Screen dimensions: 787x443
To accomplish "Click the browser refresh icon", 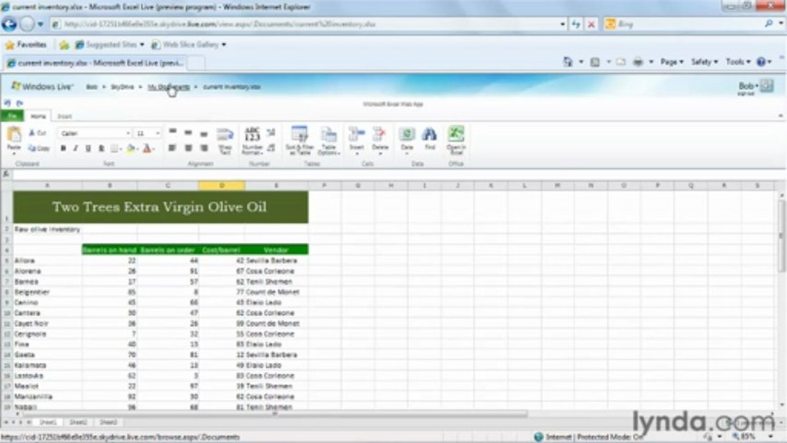I will (576, 25).
